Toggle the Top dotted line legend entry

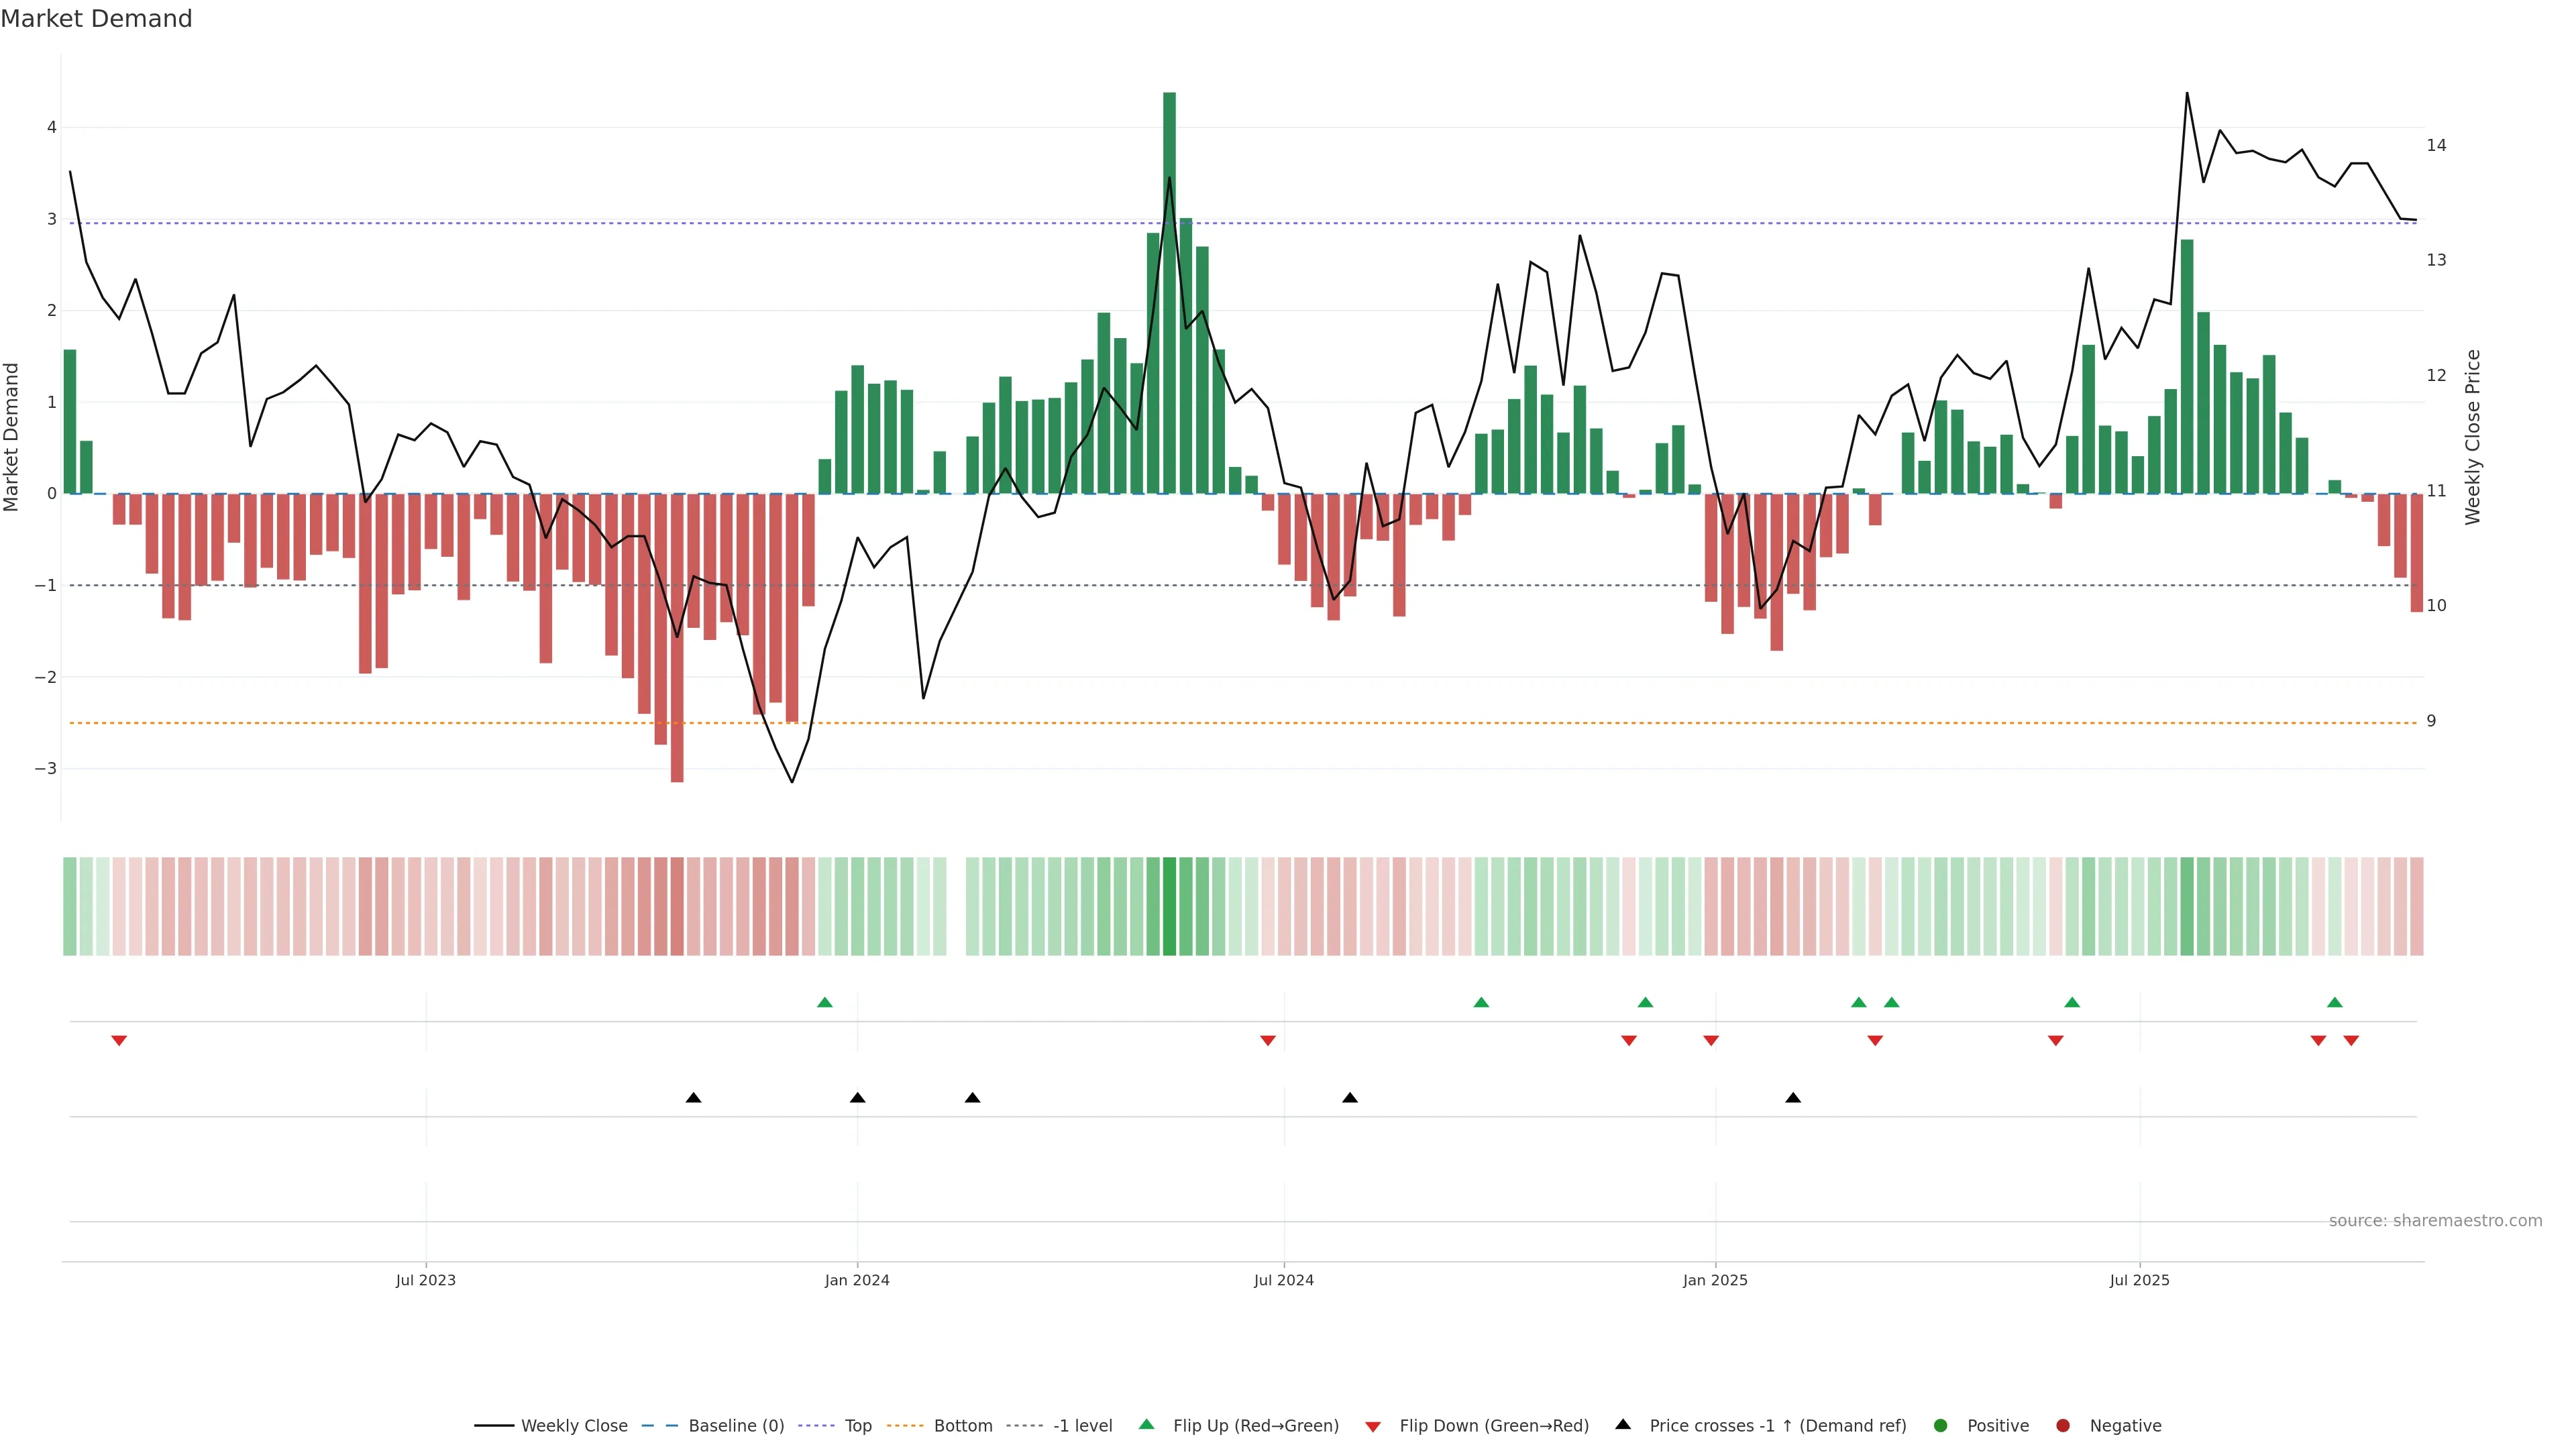857,1425
